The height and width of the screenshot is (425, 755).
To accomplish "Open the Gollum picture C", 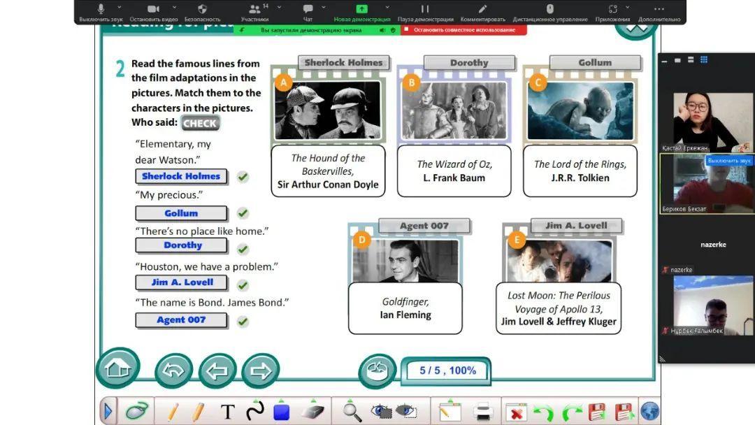I will point(580,110).
